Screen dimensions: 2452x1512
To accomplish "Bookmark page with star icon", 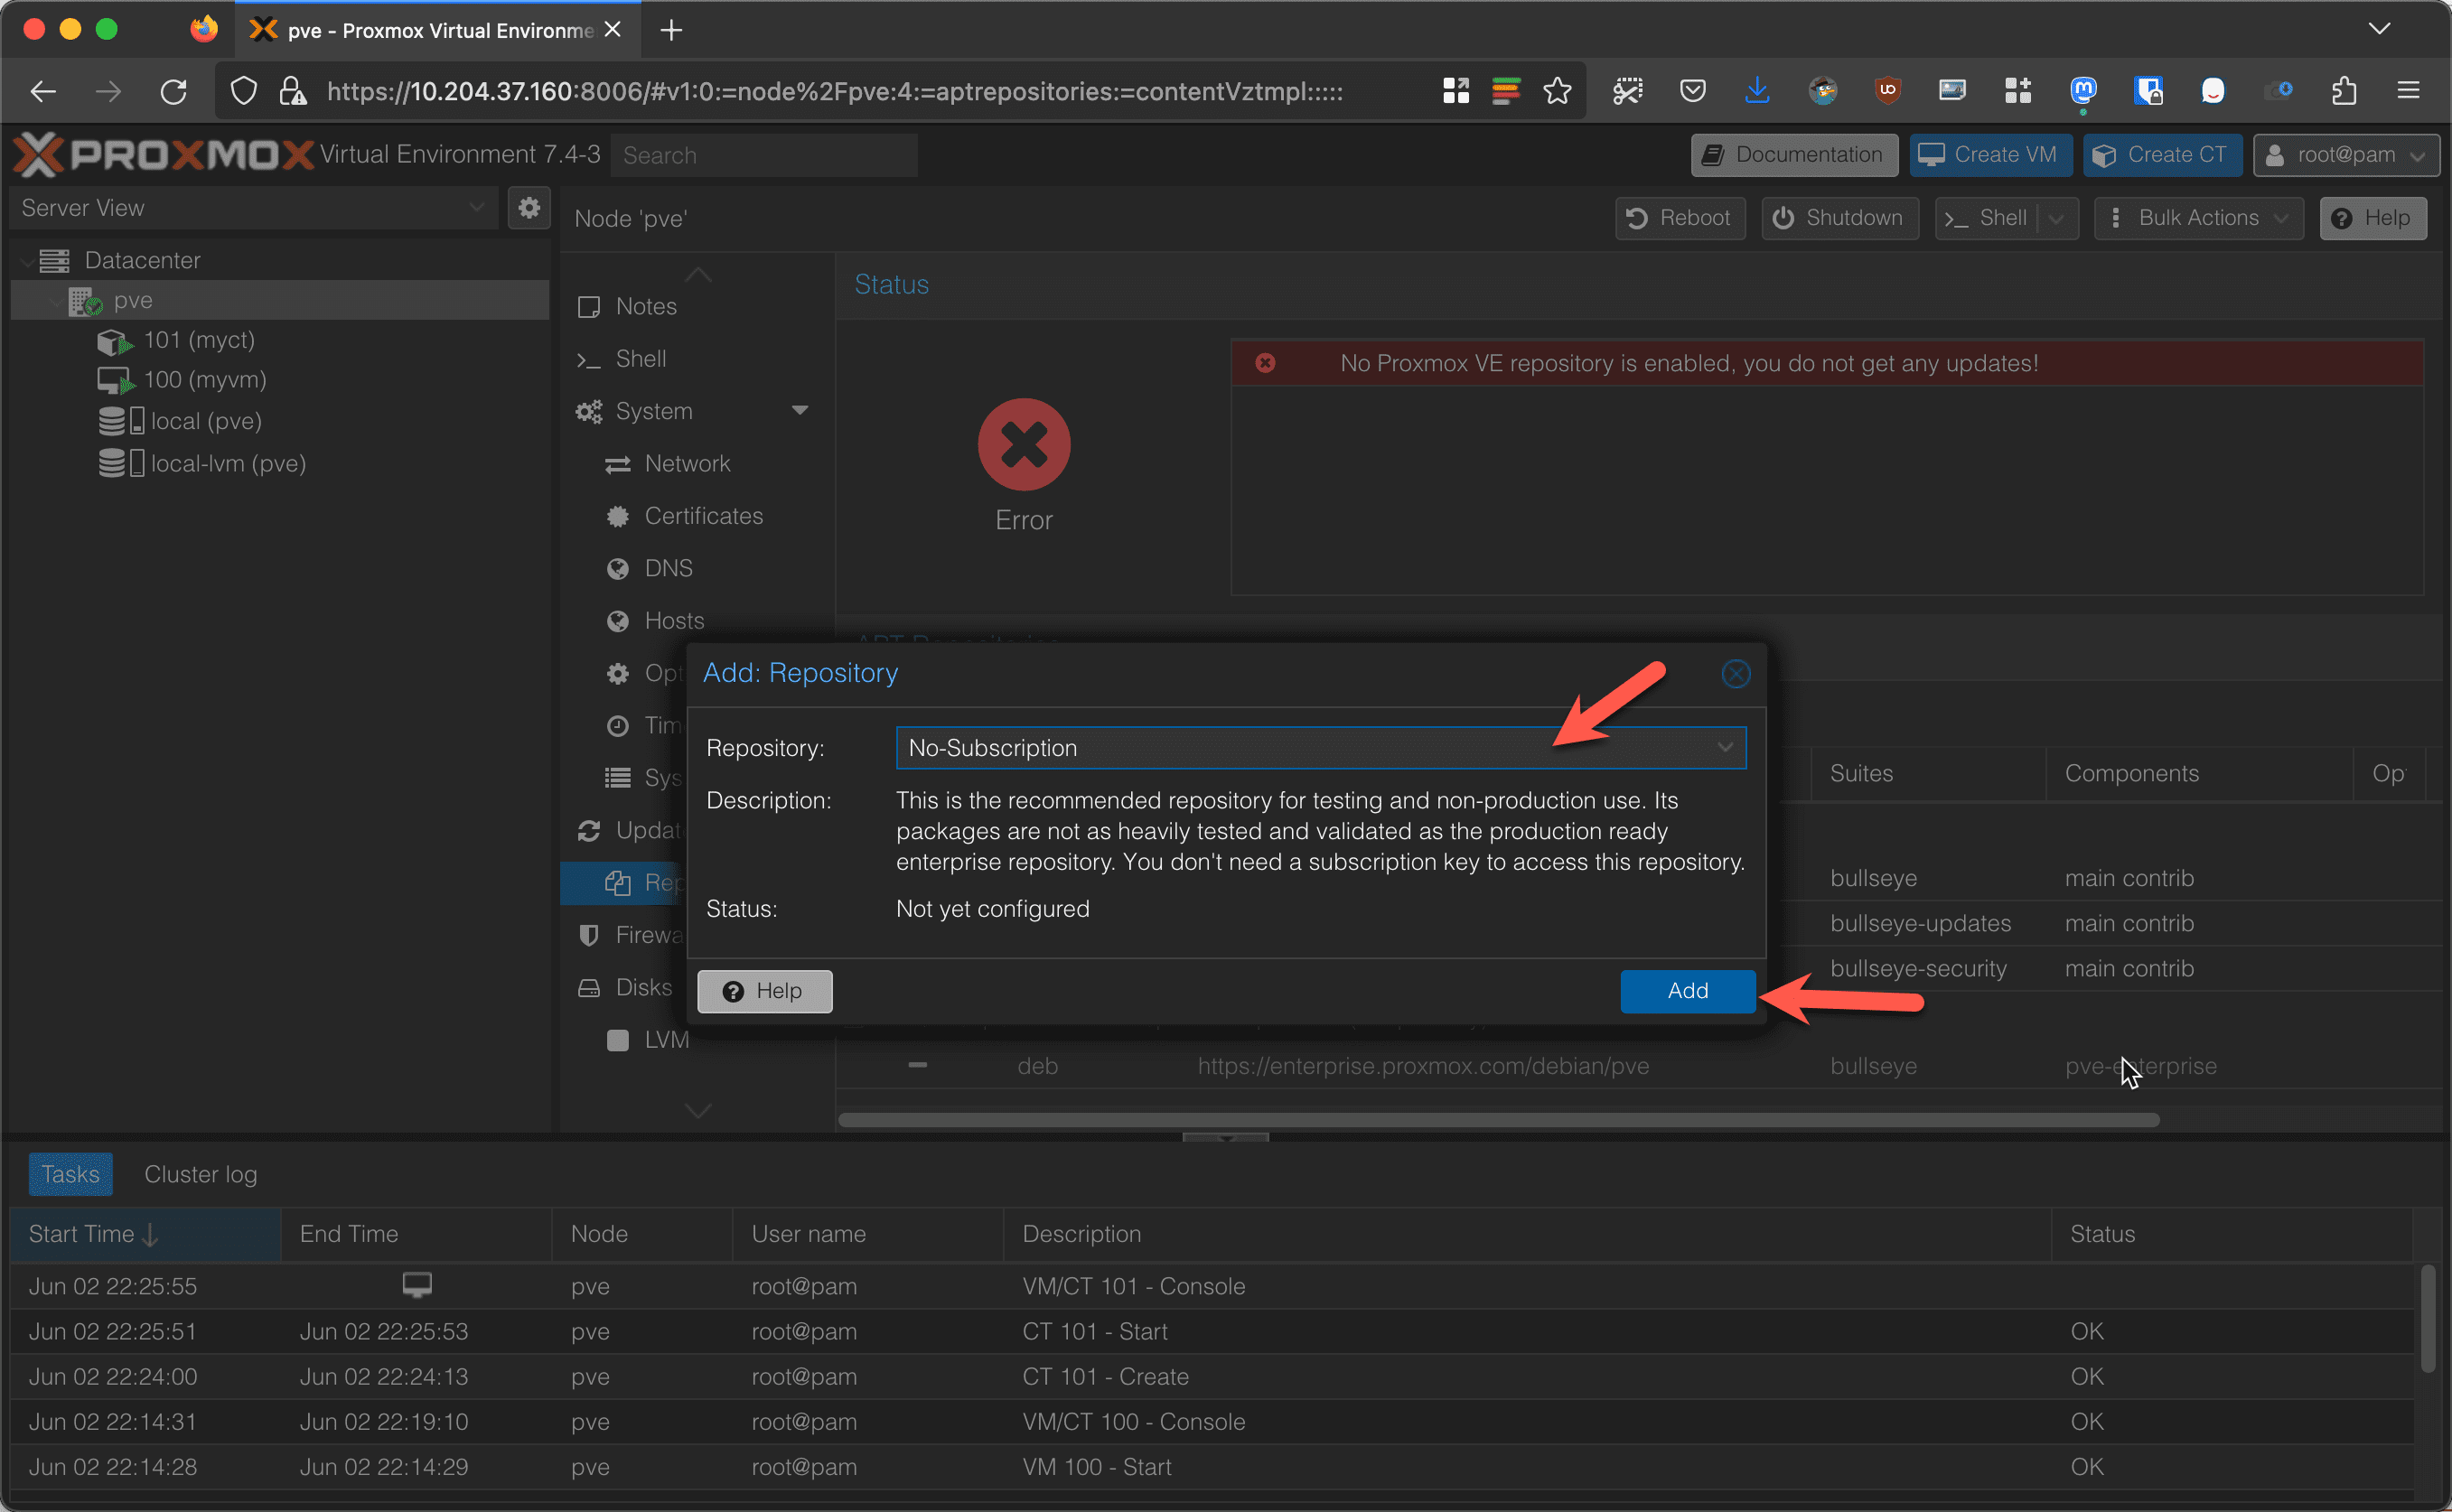I will click(1556, 91).
